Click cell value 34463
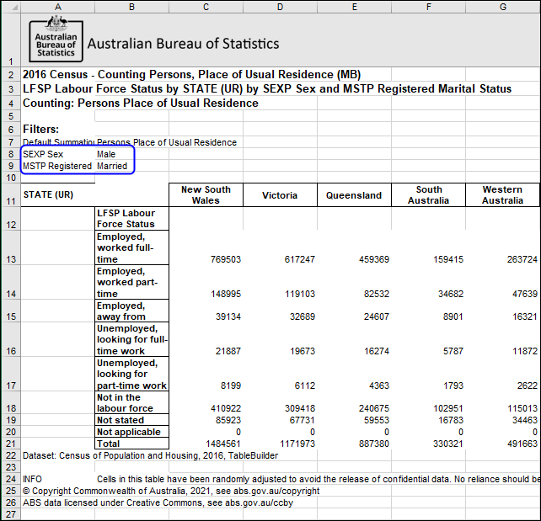541x521 pixels. click(x=525, y=420)
